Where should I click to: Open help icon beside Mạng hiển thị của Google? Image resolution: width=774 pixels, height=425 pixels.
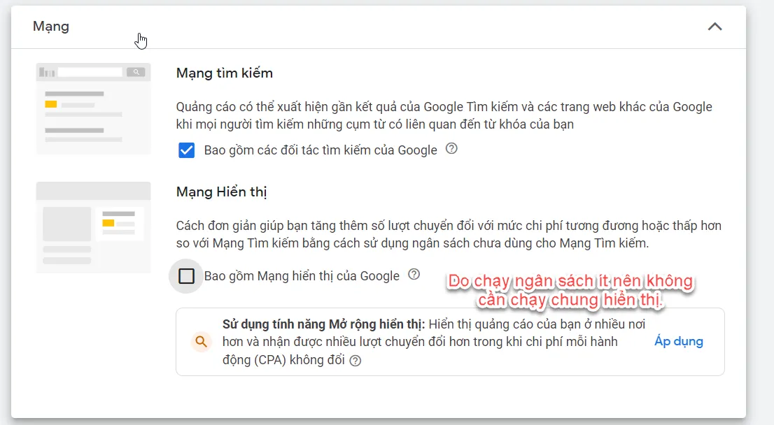point(414,274)
